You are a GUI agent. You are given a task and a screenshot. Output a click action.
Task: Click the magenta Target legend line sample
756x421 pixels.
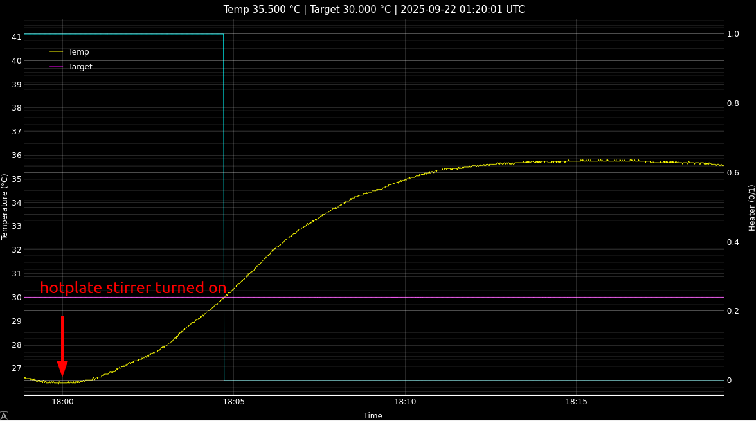[x=57, y=67]
